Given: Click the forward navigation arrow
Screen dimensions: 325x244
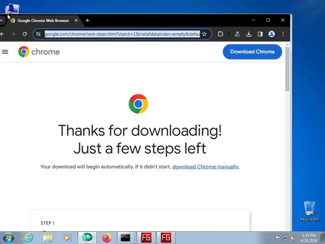Looking at the screenshot, I should [x=13, y=34].
